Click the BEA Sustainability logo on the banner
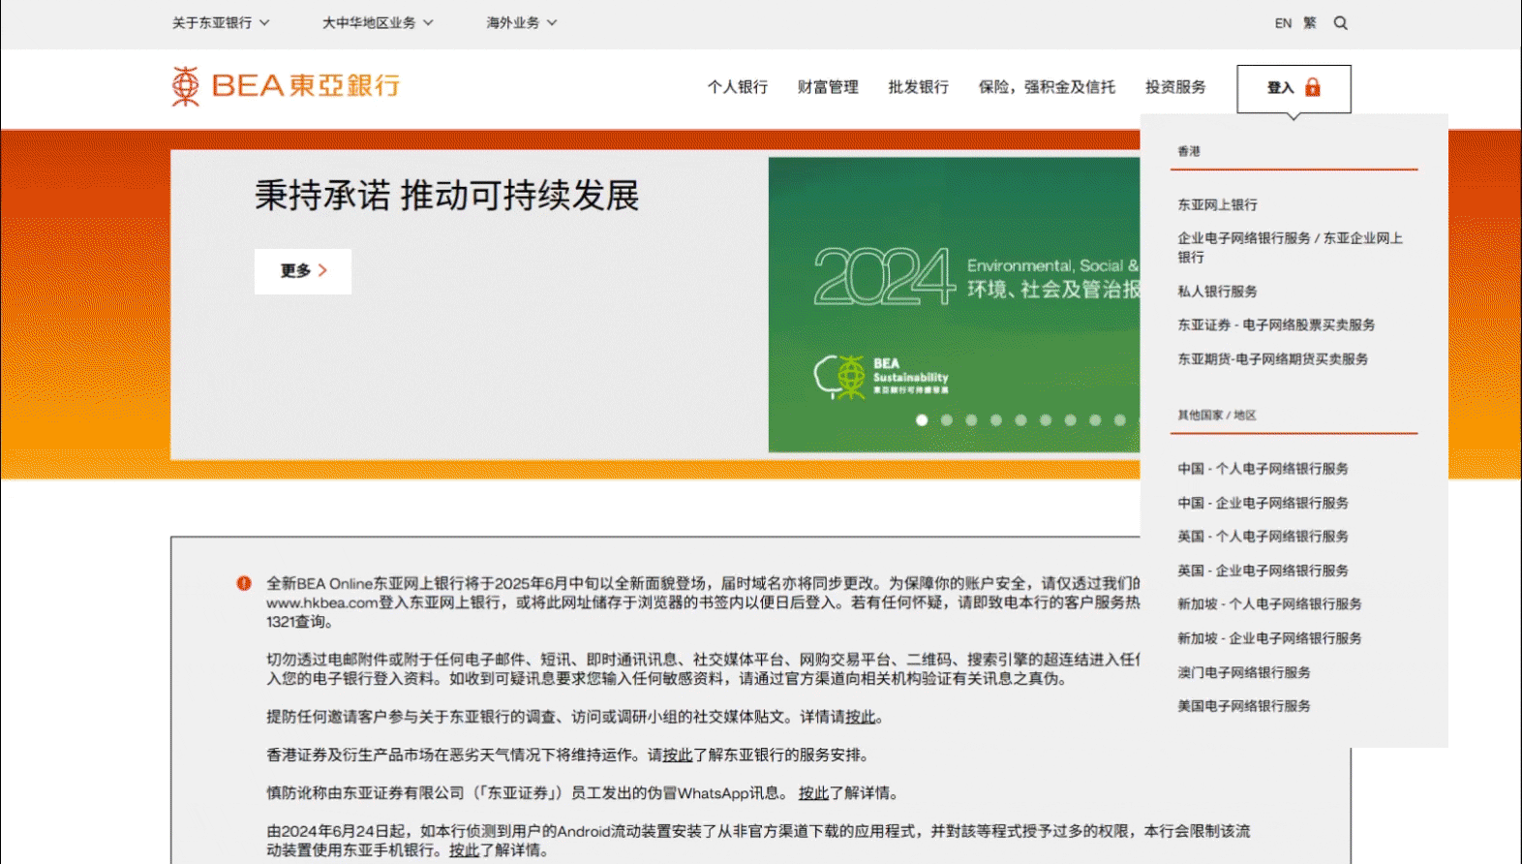 pyautogui.click(x=882, y=376)
